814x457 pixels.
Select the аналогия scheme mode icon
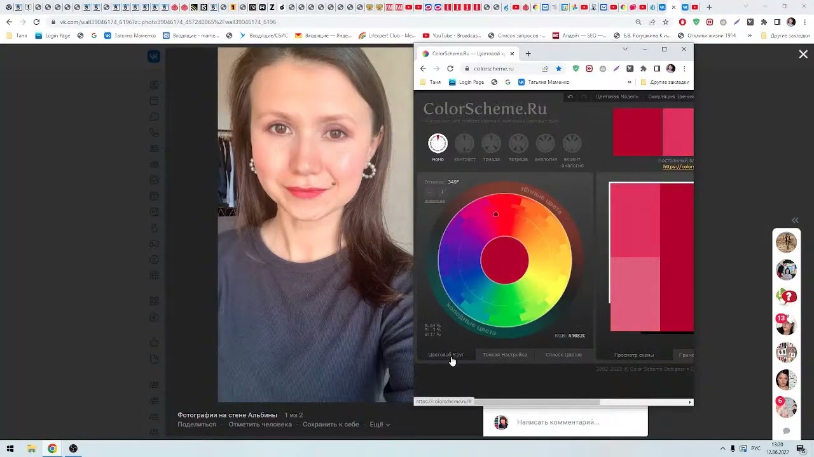pos(545,143)
